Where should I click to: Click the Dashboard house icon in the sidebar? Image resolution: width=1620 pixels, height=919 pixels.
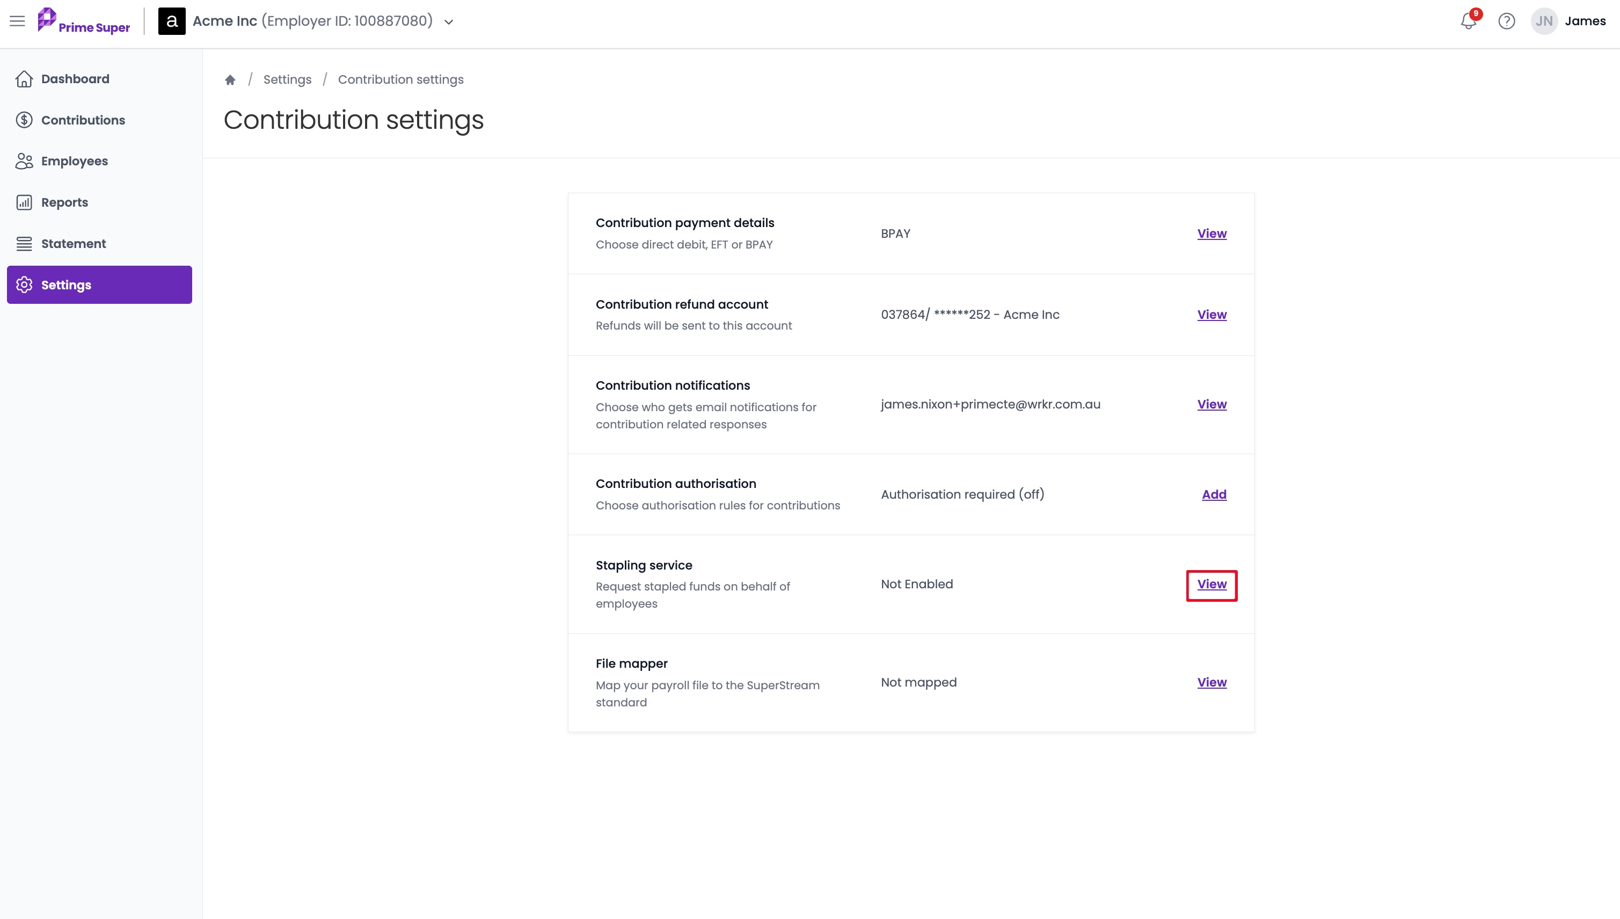coord(24,79)
